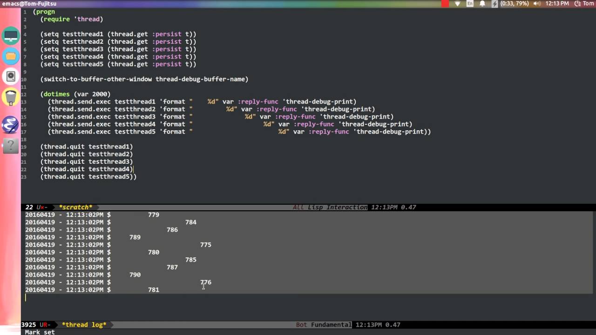Open the disk drive icon in the dock
The image size is (596, 335).
tap(10, 76)
